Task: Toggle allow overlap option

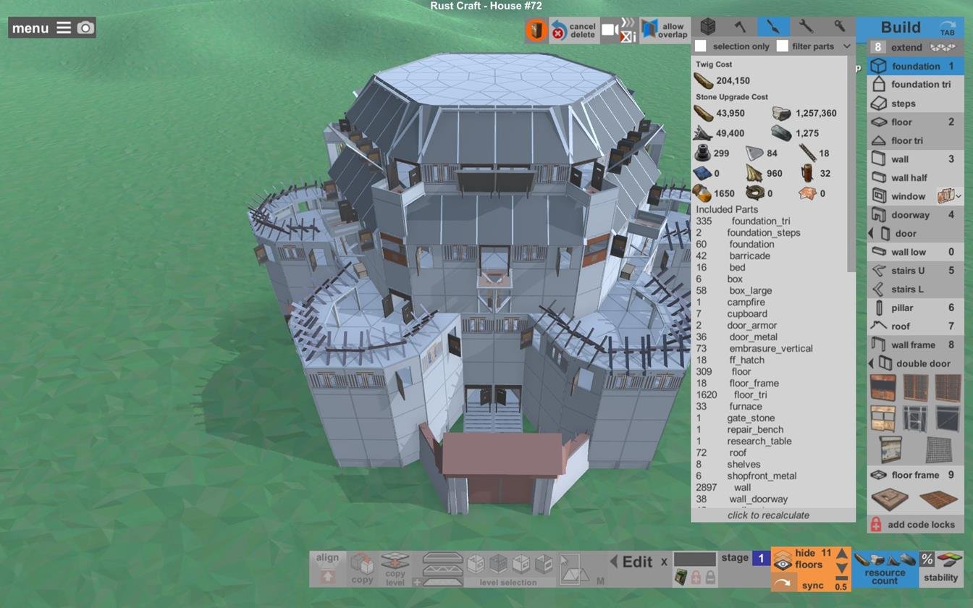Action: coord(664,30)
